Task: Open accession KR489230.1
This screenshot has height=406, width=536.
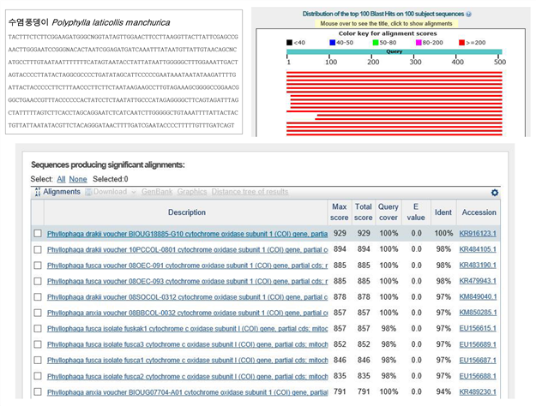Action: pyautogui.click(x=478, y=391)
